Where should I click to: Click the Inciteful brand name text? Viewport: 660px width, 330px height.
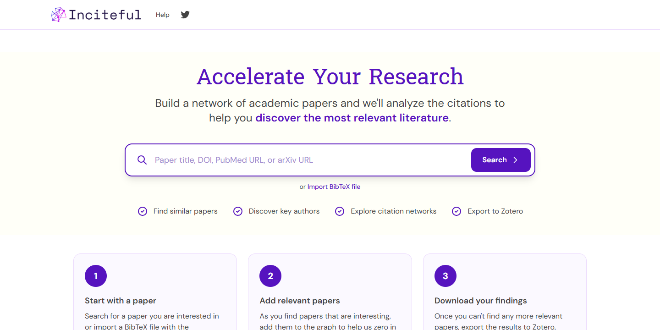point(105,15)
